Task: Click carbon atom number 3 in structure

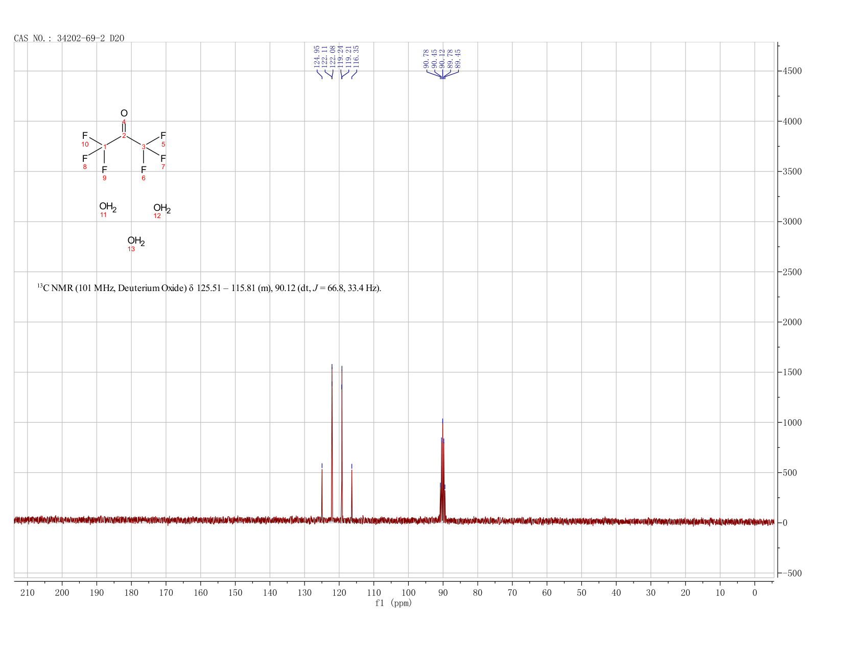Action: point(144,147)
